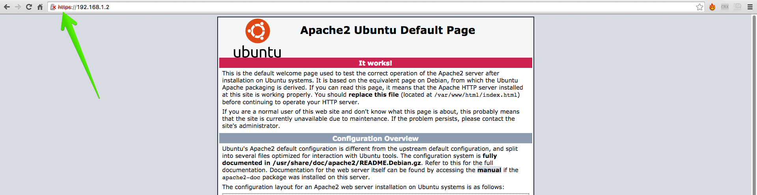Click the '/usr/share/doc/apache2/README.Debian.gz' text

(x=347, y=163)
